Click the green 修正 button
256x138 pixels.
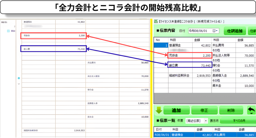pyautogui.click(x=204, y=110)
